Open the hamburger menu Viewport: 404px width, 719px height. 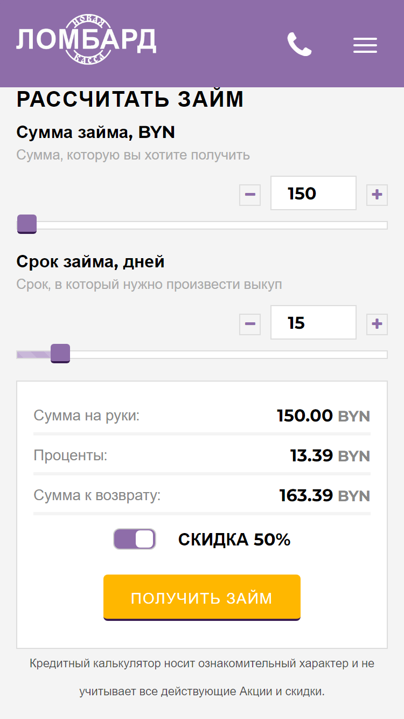coord(365,45)
